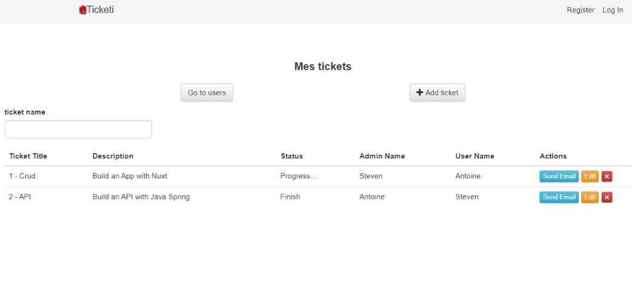632x300 pixels.
Task: Click the Go to users button
Action: [207, 93]
